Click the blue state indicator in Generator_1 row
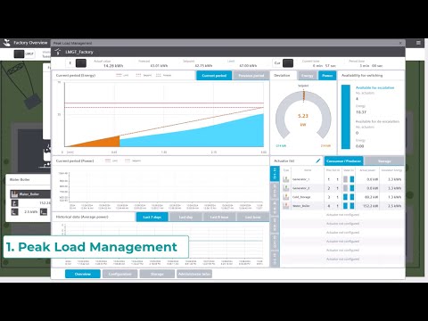 click(352, 179)
